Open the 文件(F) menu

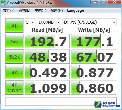(x=9, y=10)
